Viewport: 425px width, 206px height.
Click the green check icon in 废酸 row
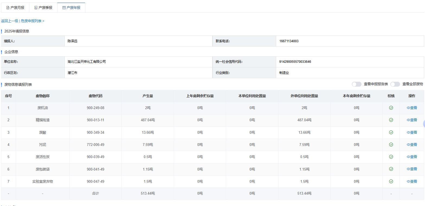391,132
